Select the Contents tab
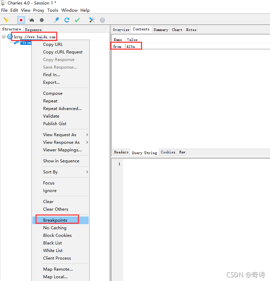 (x=141, y=29)
